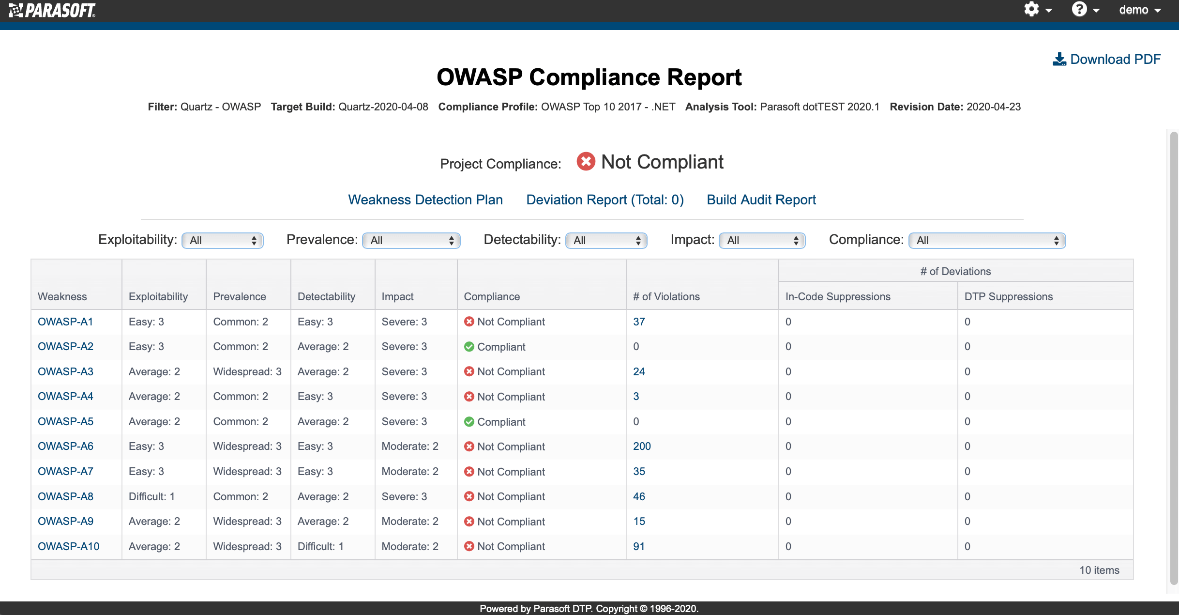
Task: Click the green check icon in OWASP-A5 row
Action: [469, 422]
